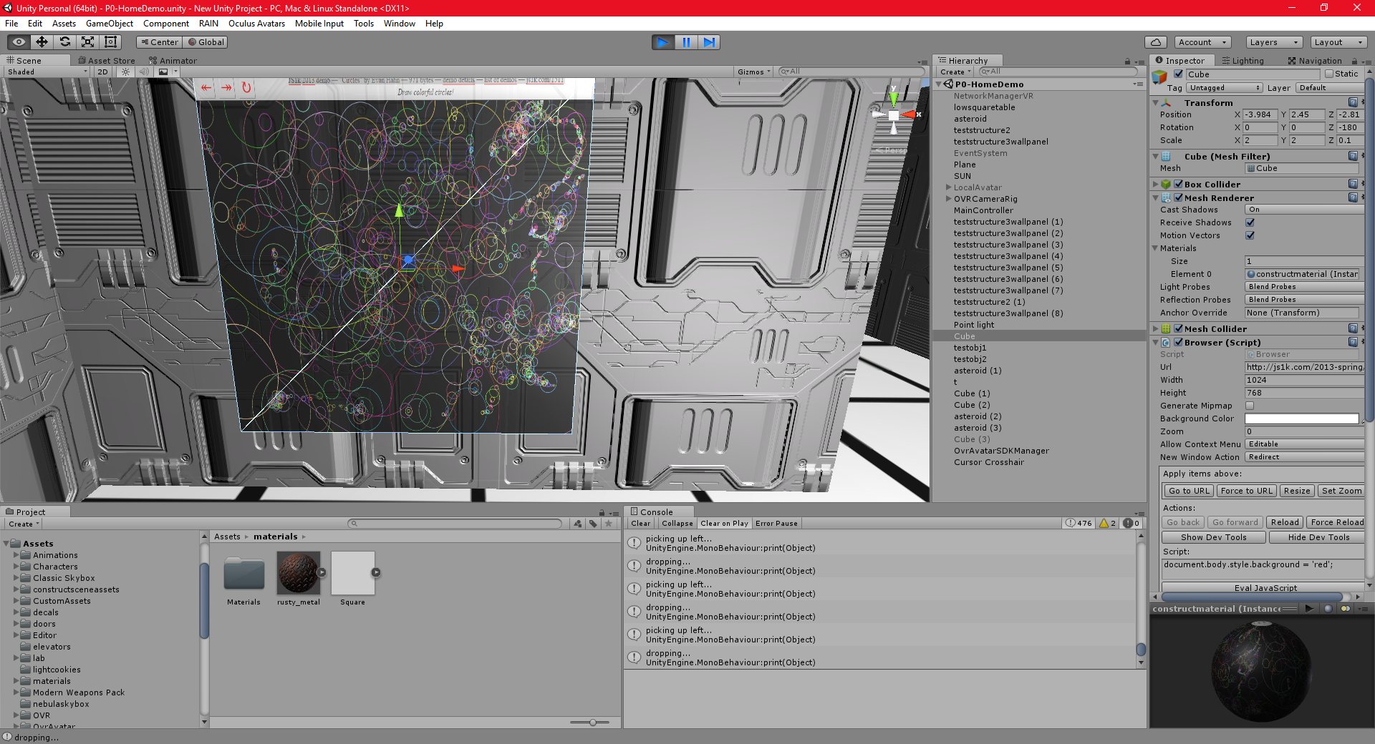Toggle Receive Shadows checkbox
1375x744 pixels.
[1250, 222]
